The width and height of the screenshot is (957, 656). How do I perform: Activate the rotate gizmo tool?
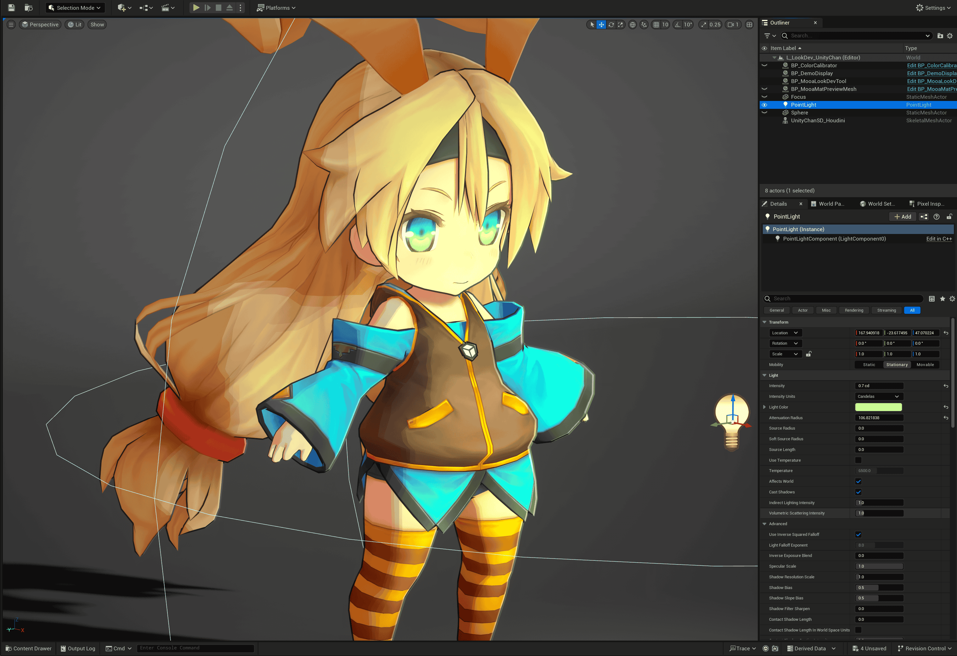click(611, 25)
